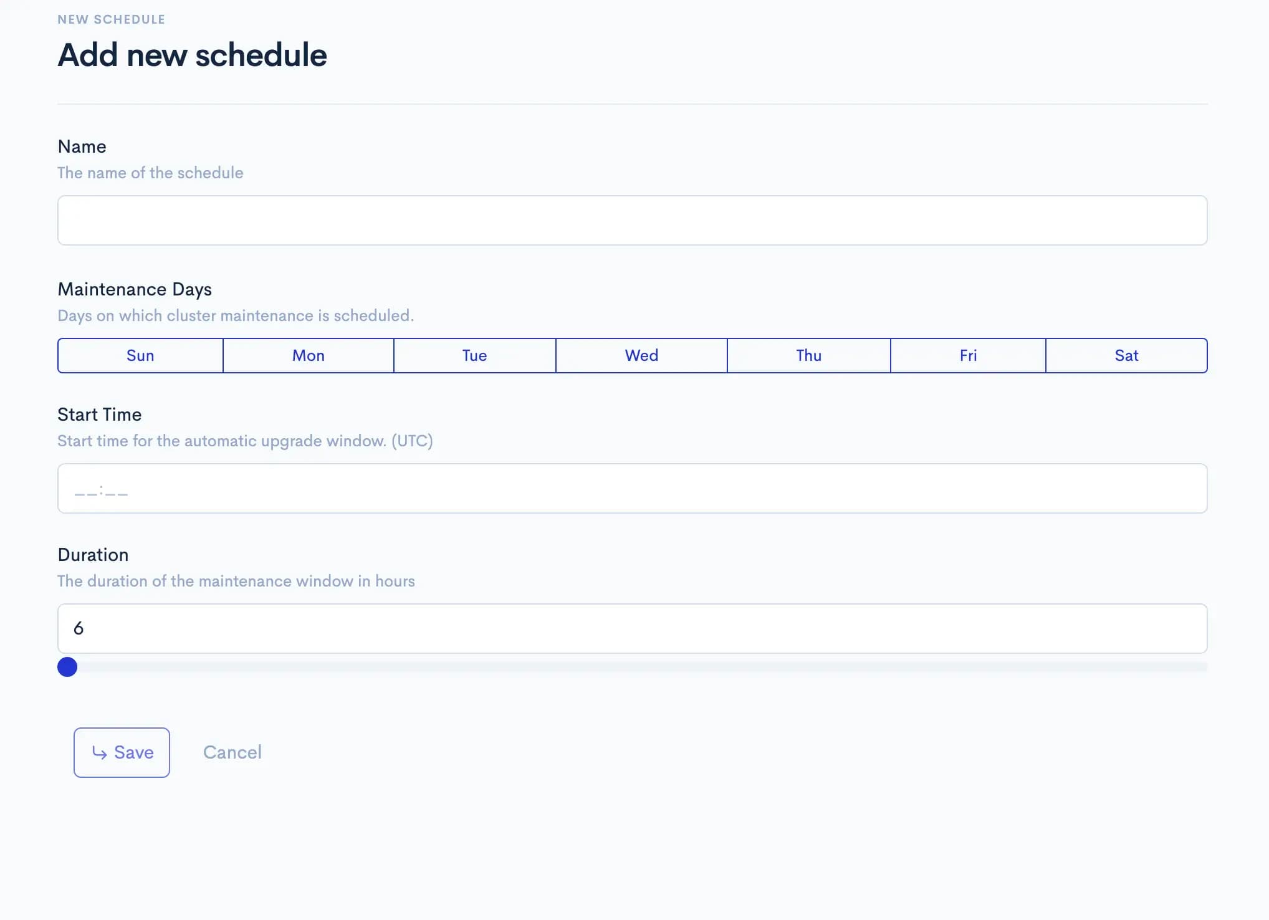
Task: Toggle Tuesday as a maintenance day
Action: point(474,355)
